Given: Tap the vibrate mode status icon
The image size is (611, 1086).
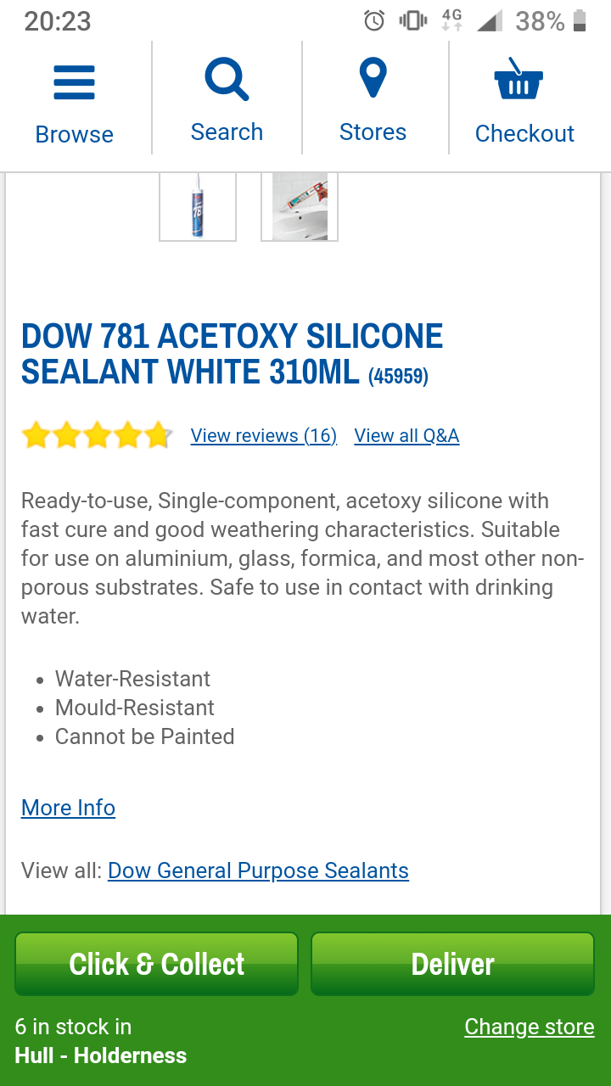Looking at the screenshot, I should point(413,21).
